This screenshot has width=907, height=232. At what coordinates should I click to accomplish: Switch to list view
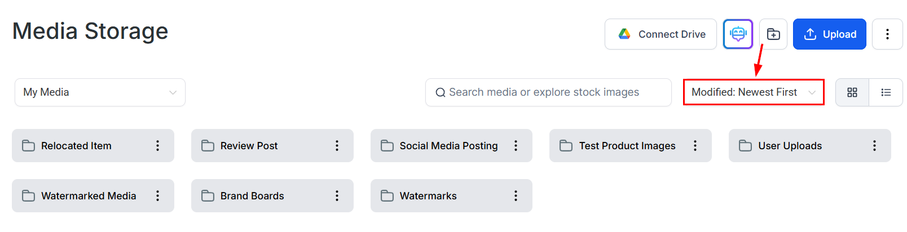(x=886, y=92)
